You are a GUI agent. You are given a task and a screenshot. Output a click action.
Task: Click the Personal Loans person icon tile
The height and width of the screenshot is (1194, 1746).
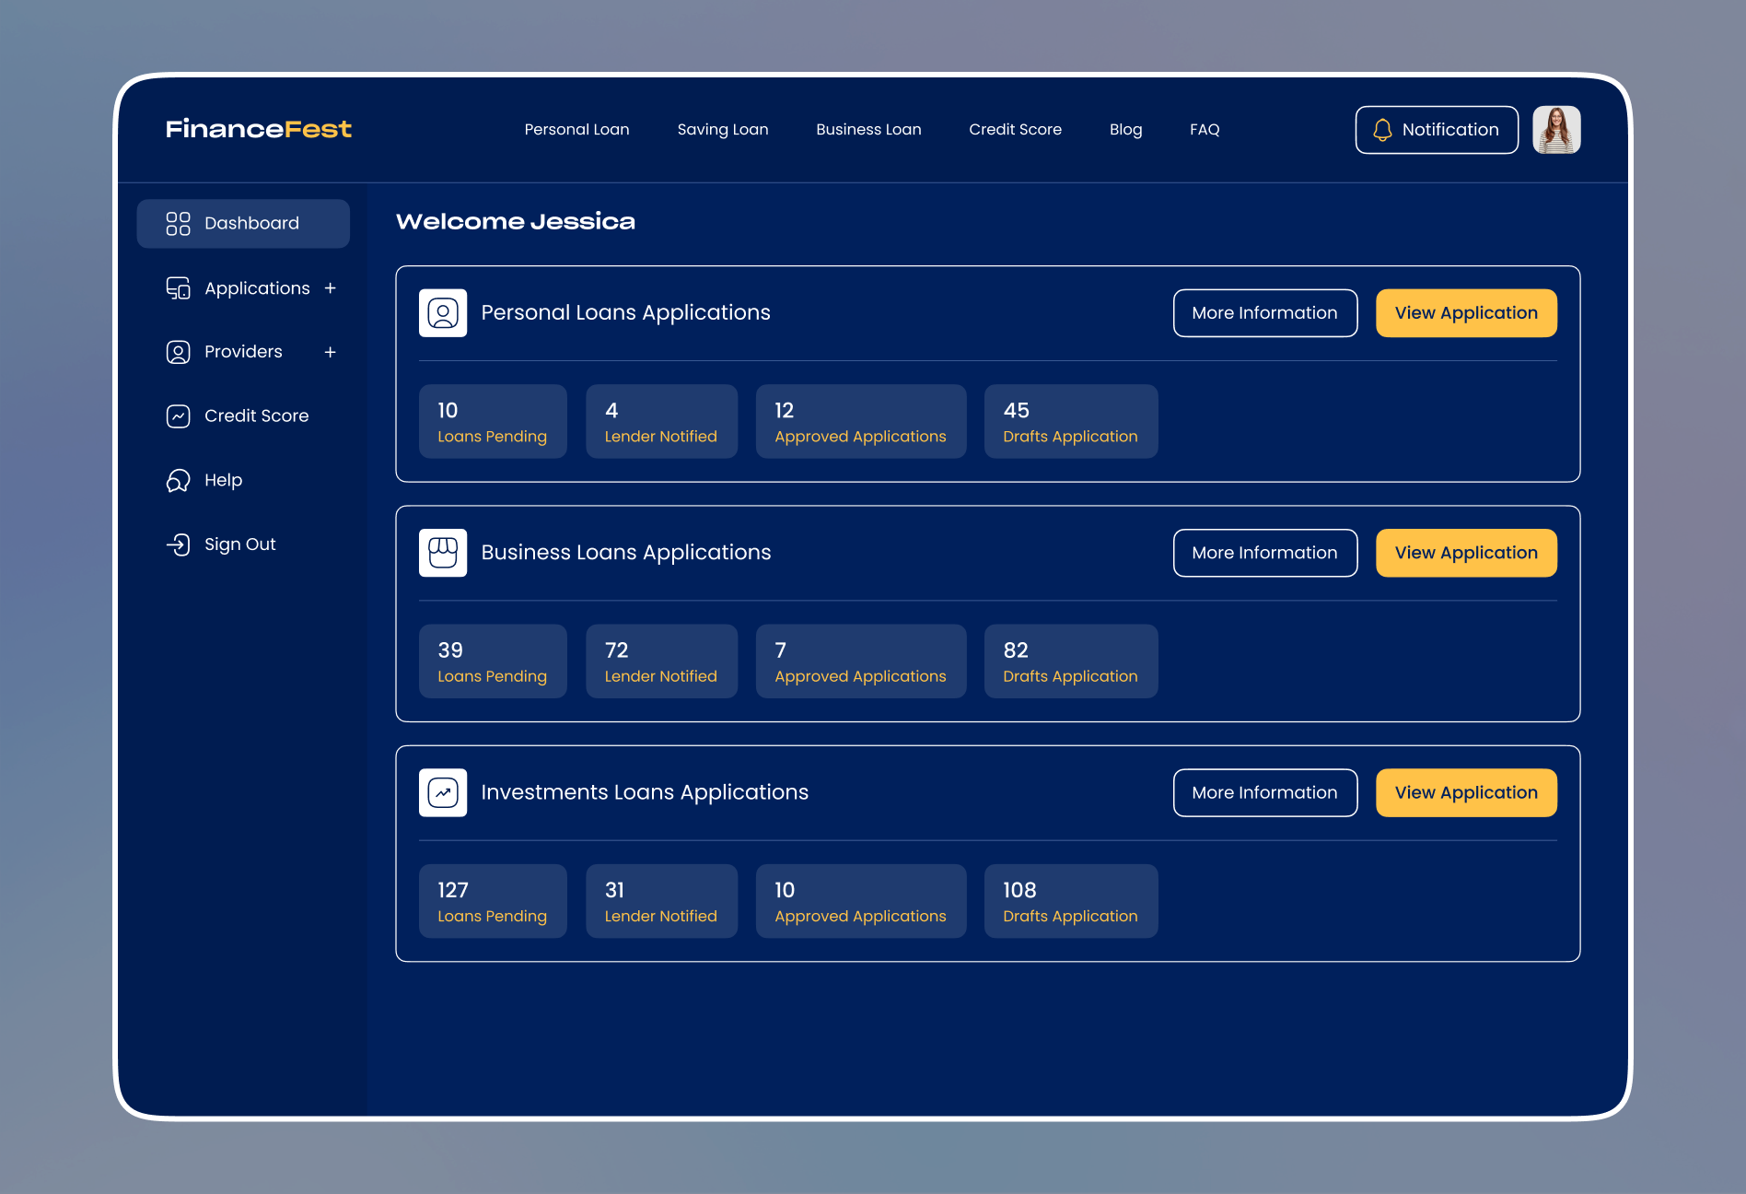pyautogui.click(x=443, y=313)
